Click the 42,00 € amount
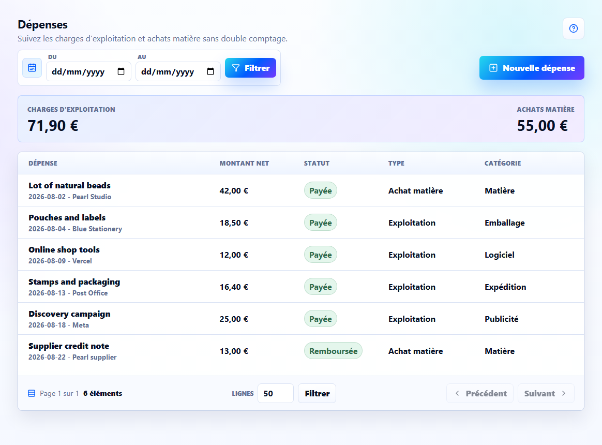 pos(234,190)
